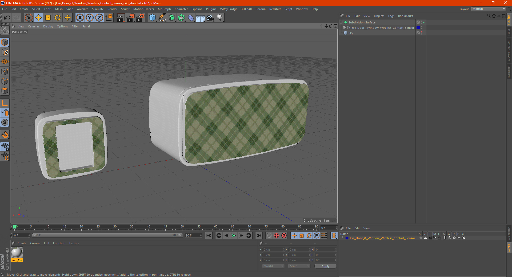Activate the Scale tool

[x=48, y=18]
